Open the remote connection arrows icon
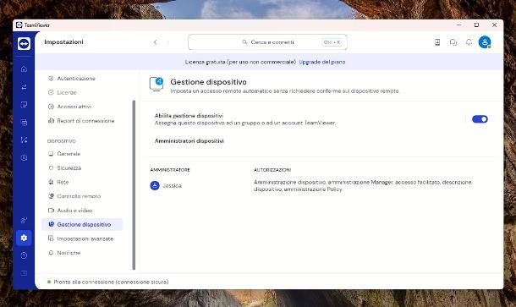This screenshot has height=307, width=516. coord(24,87)
